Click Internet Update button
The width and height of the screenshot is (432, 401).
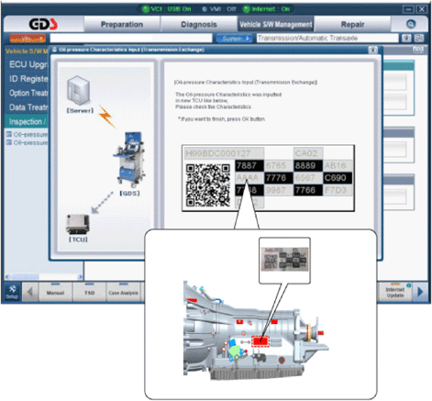[395, 293]
